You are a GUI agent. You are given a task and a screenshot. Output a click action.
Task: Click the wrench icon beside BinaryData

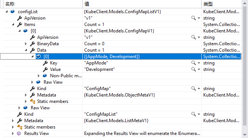tap(33, 44)
